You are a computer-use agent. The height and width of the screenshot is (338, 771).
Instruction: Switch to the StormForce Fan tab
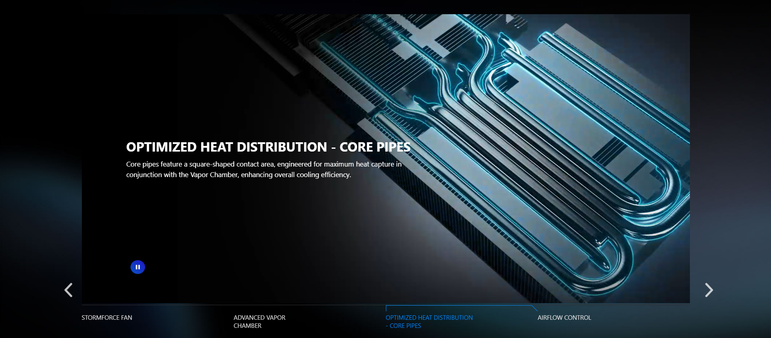(x=107, y=318)
